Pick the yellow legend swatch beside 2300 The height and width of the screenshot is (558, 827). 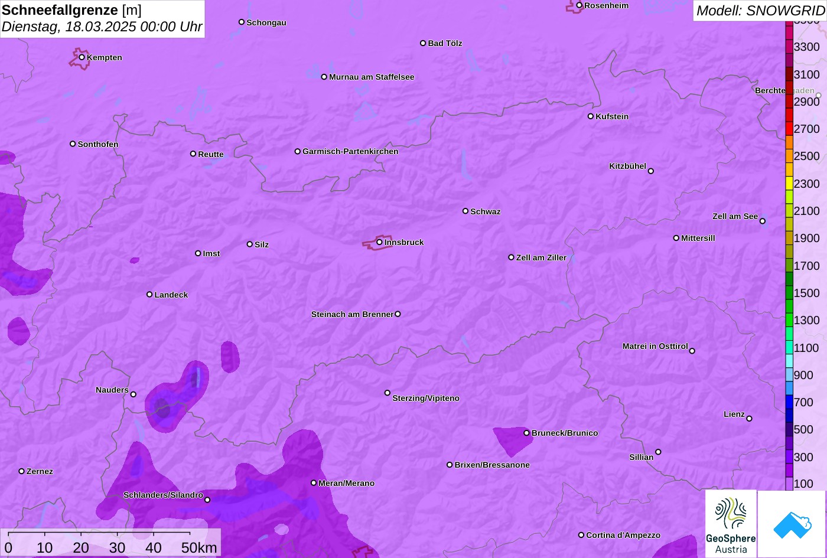pyautogui.click(x=789, y=183)
